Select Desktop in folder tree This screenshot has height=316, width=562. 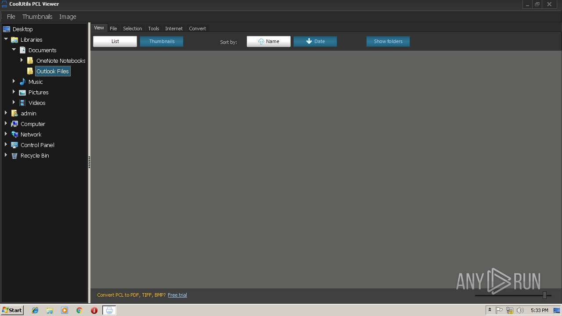(23, 29)
